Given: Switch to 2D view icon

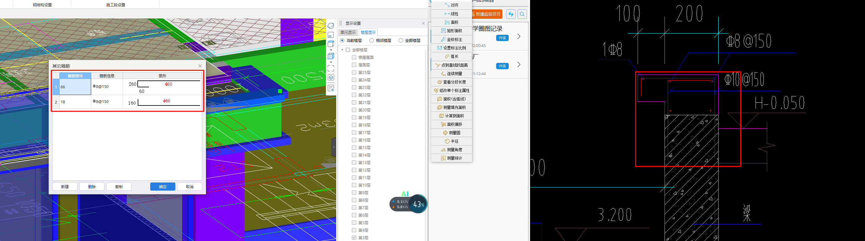Looking at the screenshot, I should coord(331,35).
